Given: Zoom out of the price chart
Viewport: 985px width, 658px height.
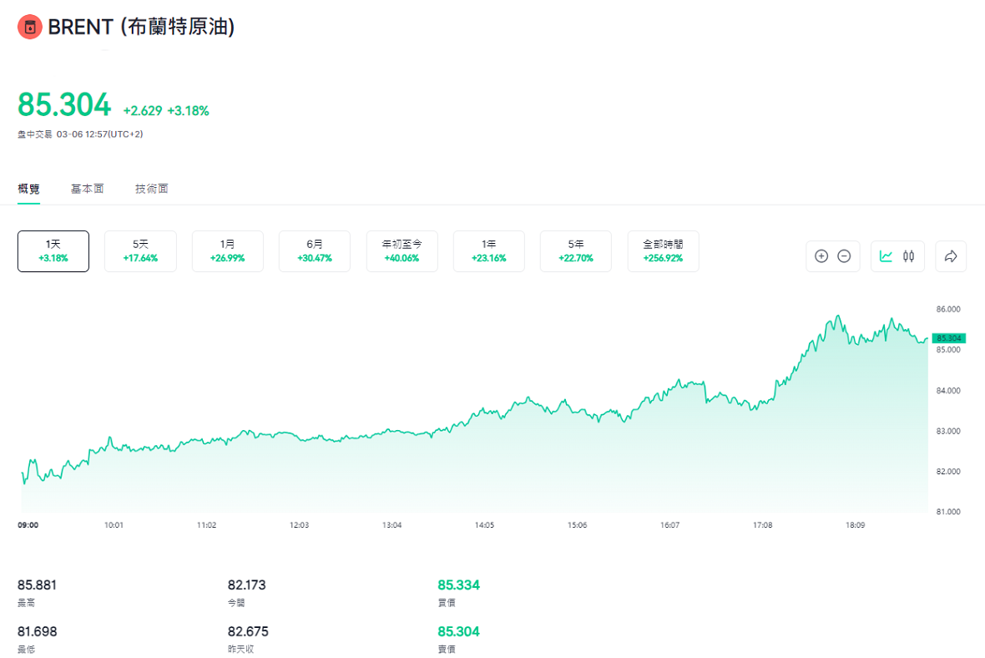Looking at the screenshot, I should pos(844,256).
